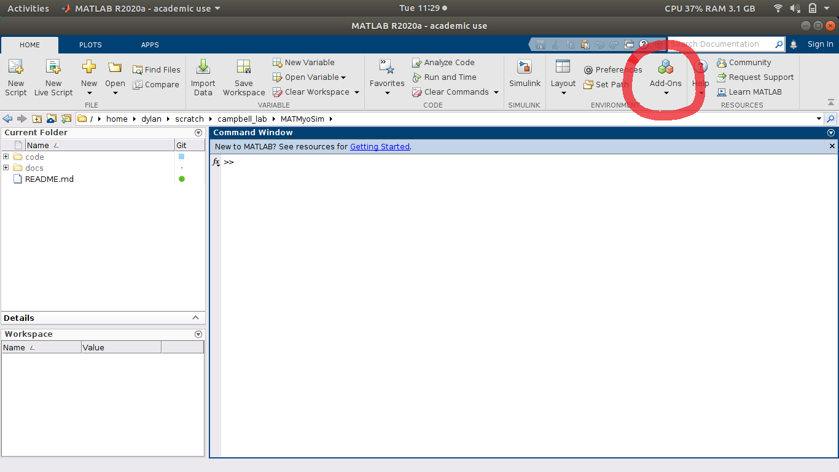This screenshot has width=839, height=472.
Task: Sort by Name column header
Action: (100, 146)
